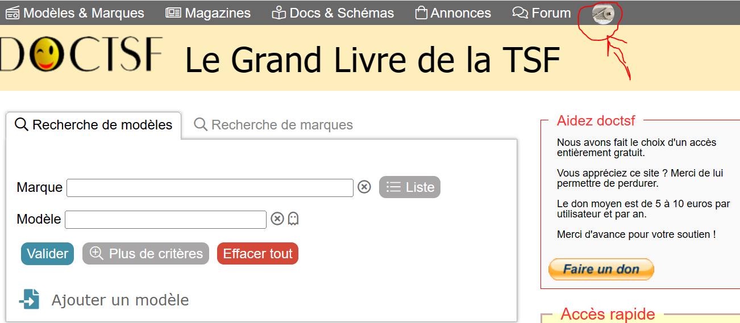Click text 'Merci d'avance pour votre soutien !'
Image resolution: width=740 pixels, height=323 pixels.
pyautogui.click(x=637, y=234)
